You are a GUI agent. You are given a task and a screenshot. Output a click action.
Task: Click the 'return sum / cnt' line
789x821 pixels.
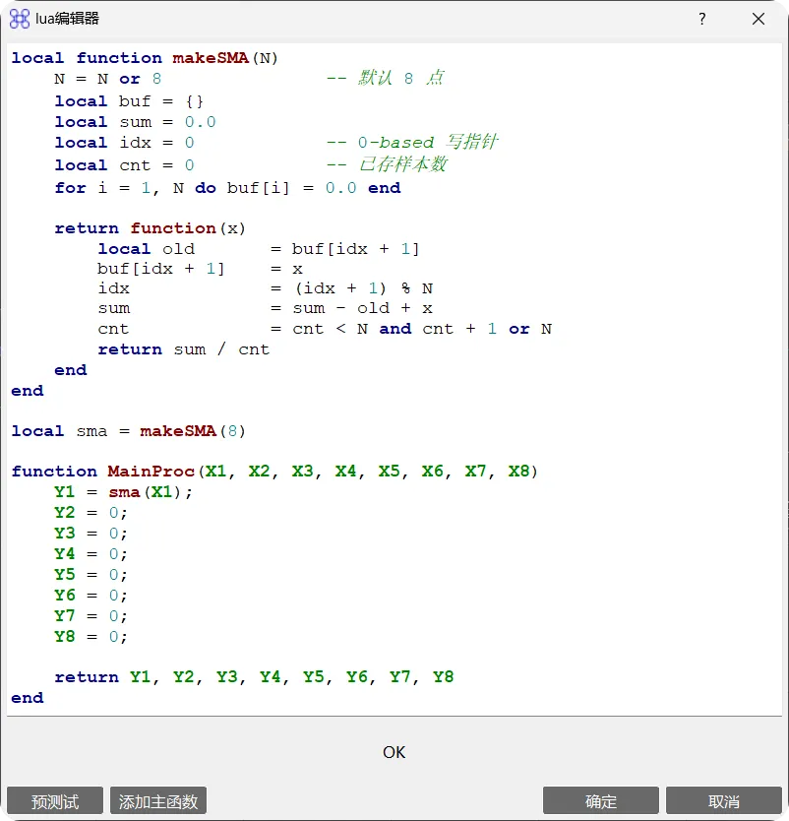click(x=184, y=349)
